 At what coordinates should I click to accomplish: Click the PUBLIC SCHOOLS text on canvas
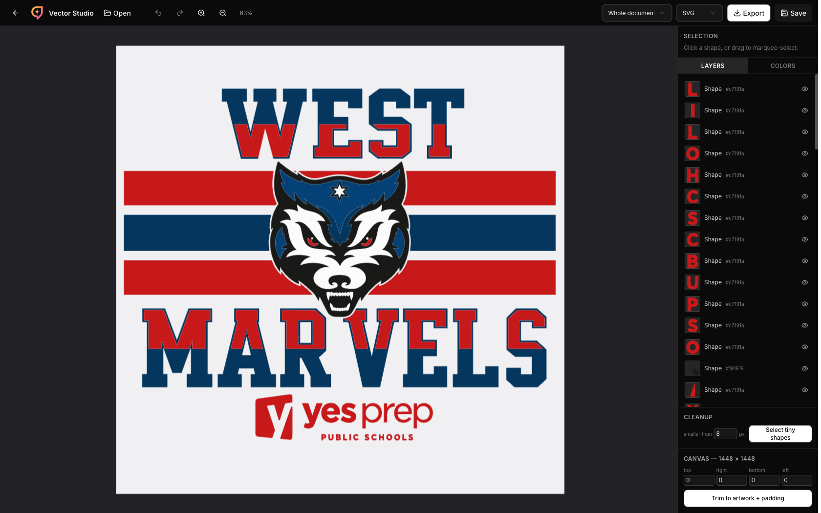coord(367,437)
